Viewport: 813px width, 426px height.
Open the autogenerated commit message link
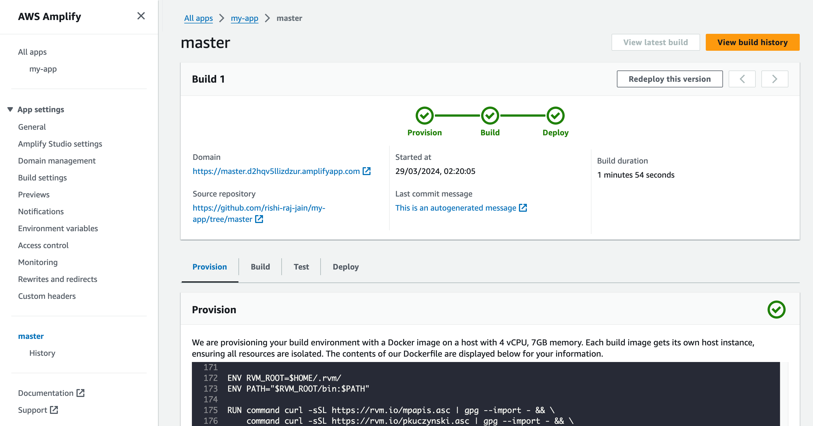(456, 208)
